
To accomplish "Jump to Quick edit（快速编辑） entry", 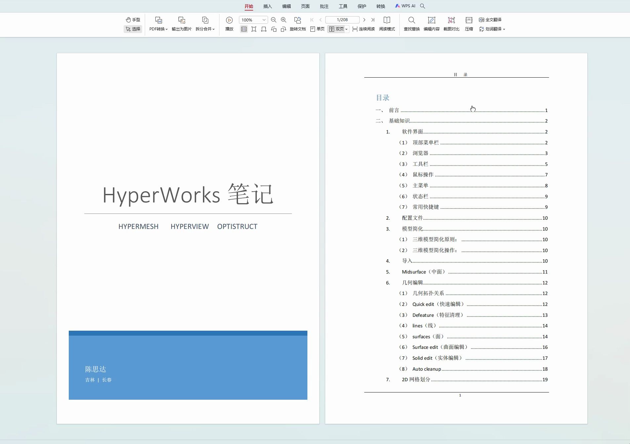I will coord(473,304).
